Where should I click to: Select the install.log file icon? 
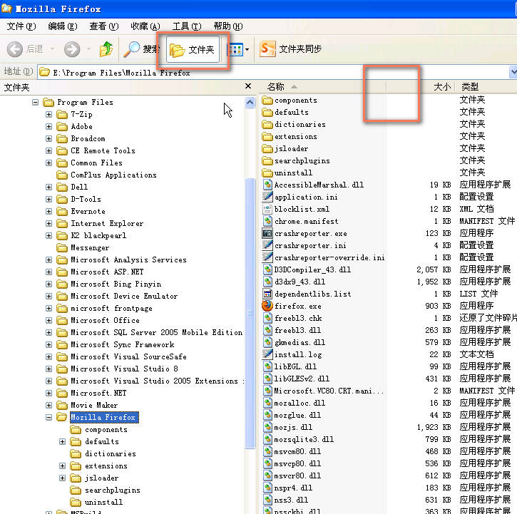[x=267, y=354]
